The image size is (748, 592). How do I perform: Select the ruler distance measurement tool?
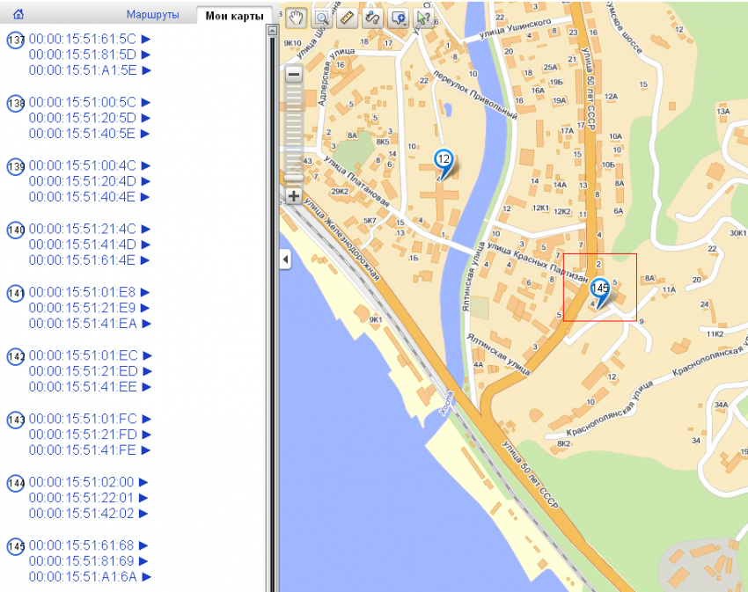[347, 18]
